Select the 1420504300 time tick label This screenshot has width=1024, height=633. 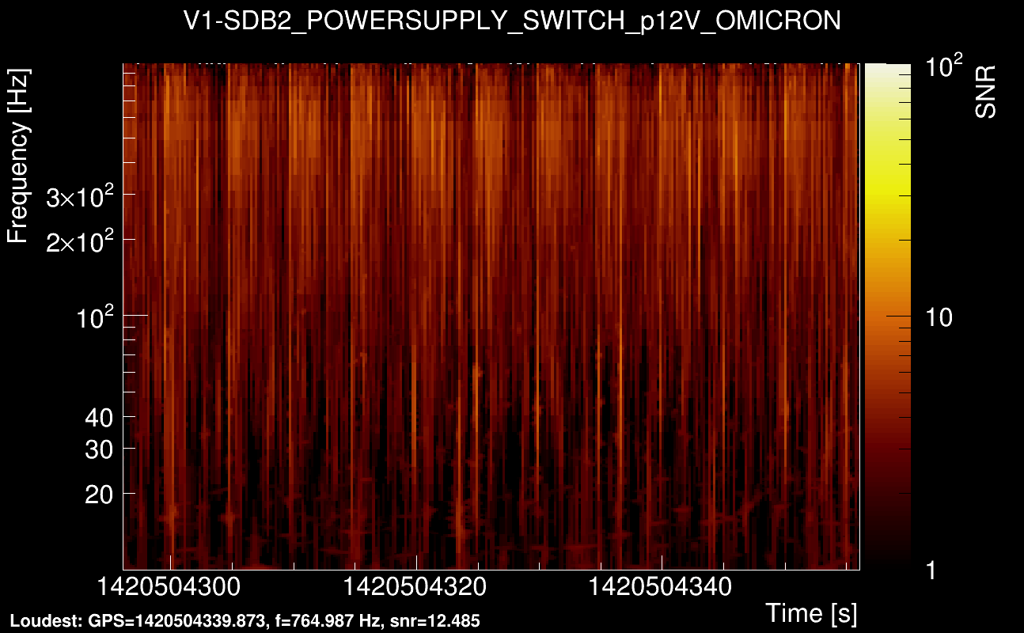point(171,589)
